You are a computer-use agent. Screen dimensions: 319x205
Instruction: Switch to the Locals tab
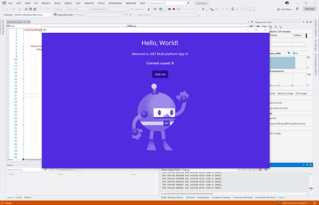pyautogui.click(x=19, y=197)
